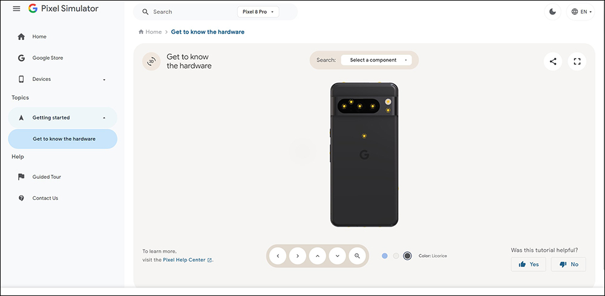The height and width of the screenshot is (296, 605).
Task: Rotate phone right with right arrow
Action: point(298,256)
